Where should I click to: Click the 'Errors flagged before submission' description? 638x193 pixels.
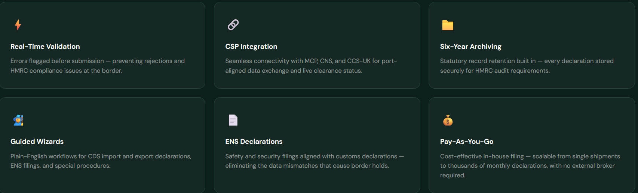pos(98,61)
